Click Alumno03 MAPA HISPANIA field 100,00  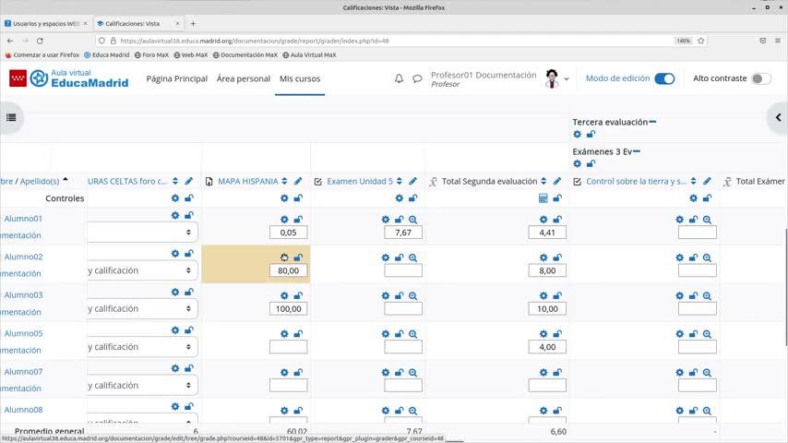pos(289,309)
